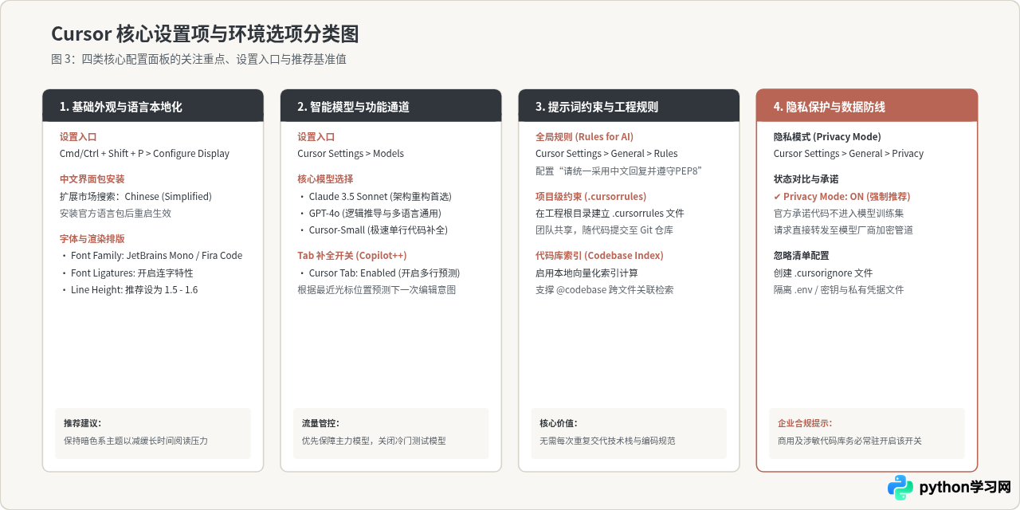Click '在工程根目录建立 .cursorrules 文件' line
1020x510 pixels.
point(610,214)
